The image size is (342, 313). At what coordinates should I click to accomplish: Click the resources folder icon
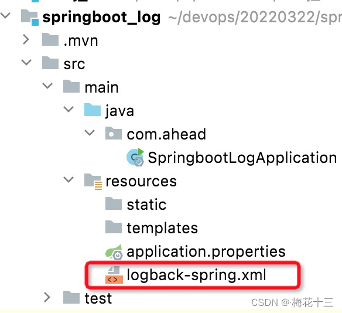pos(93,182)
